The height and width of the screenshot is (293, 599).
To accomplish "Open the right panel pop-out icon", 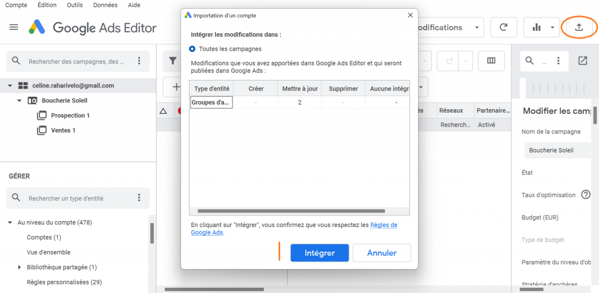I will 583,61.
